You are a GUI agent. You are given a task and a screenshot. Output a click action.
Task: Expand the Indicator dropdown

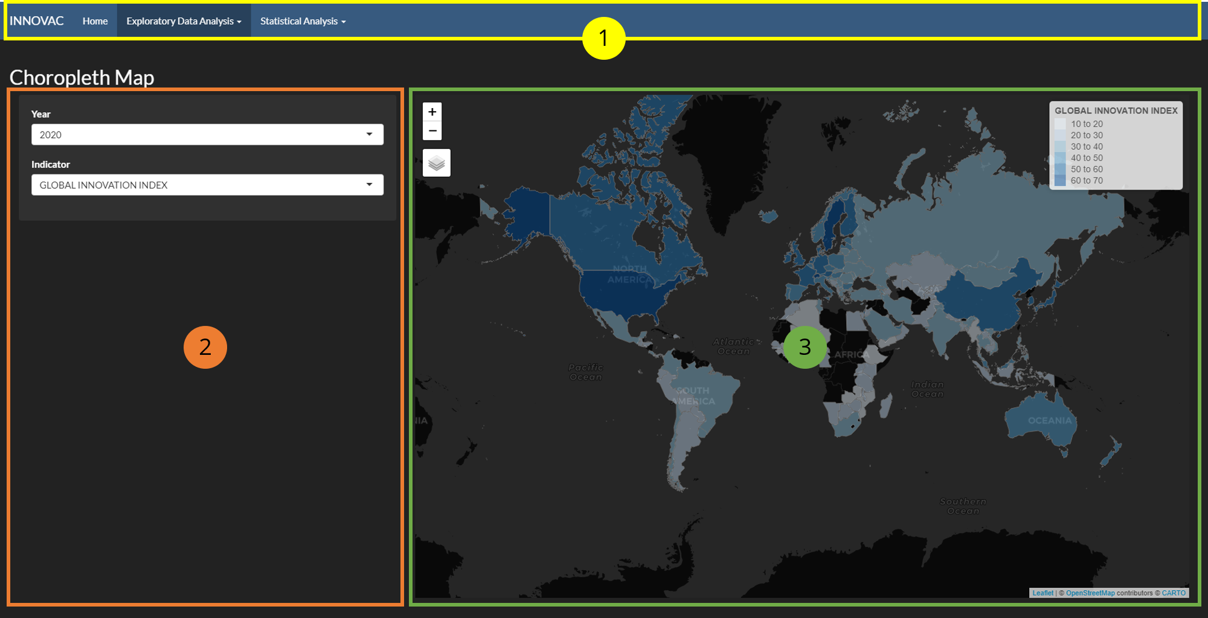[x=207, y=185]
